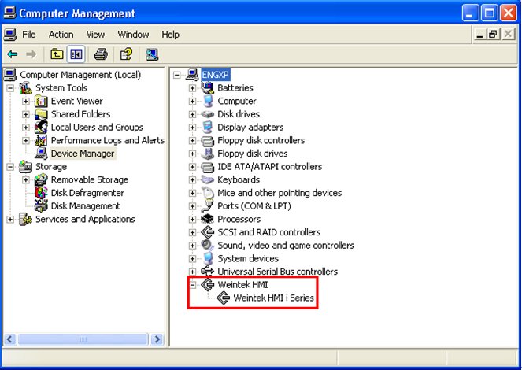Expand the Removable Storage node
522x370 pixels.
[x=26, y=179]
